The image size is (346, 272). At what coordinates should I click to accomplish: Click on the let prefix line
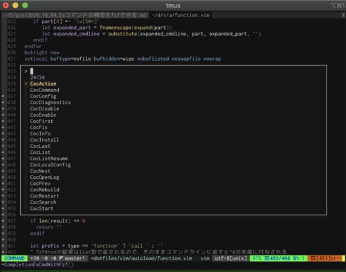coord(96,246)
